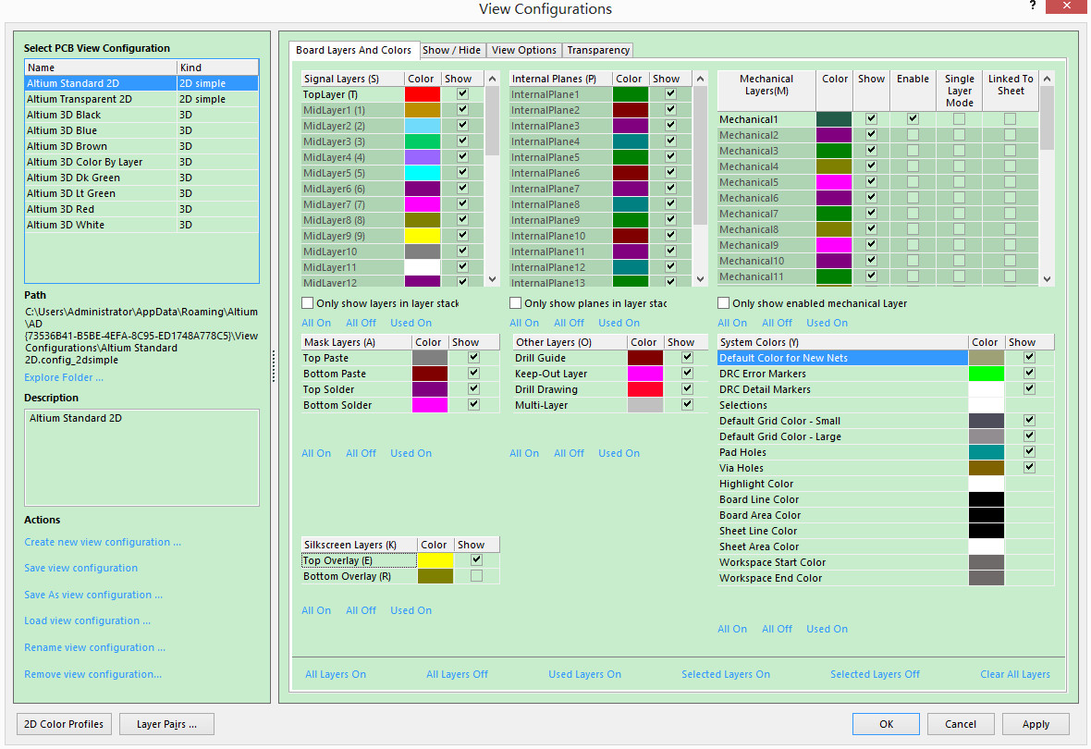Click Top Overlay yellow color swatch
The height and width of the screenshot is (749, 1091).
click(435, 560)
